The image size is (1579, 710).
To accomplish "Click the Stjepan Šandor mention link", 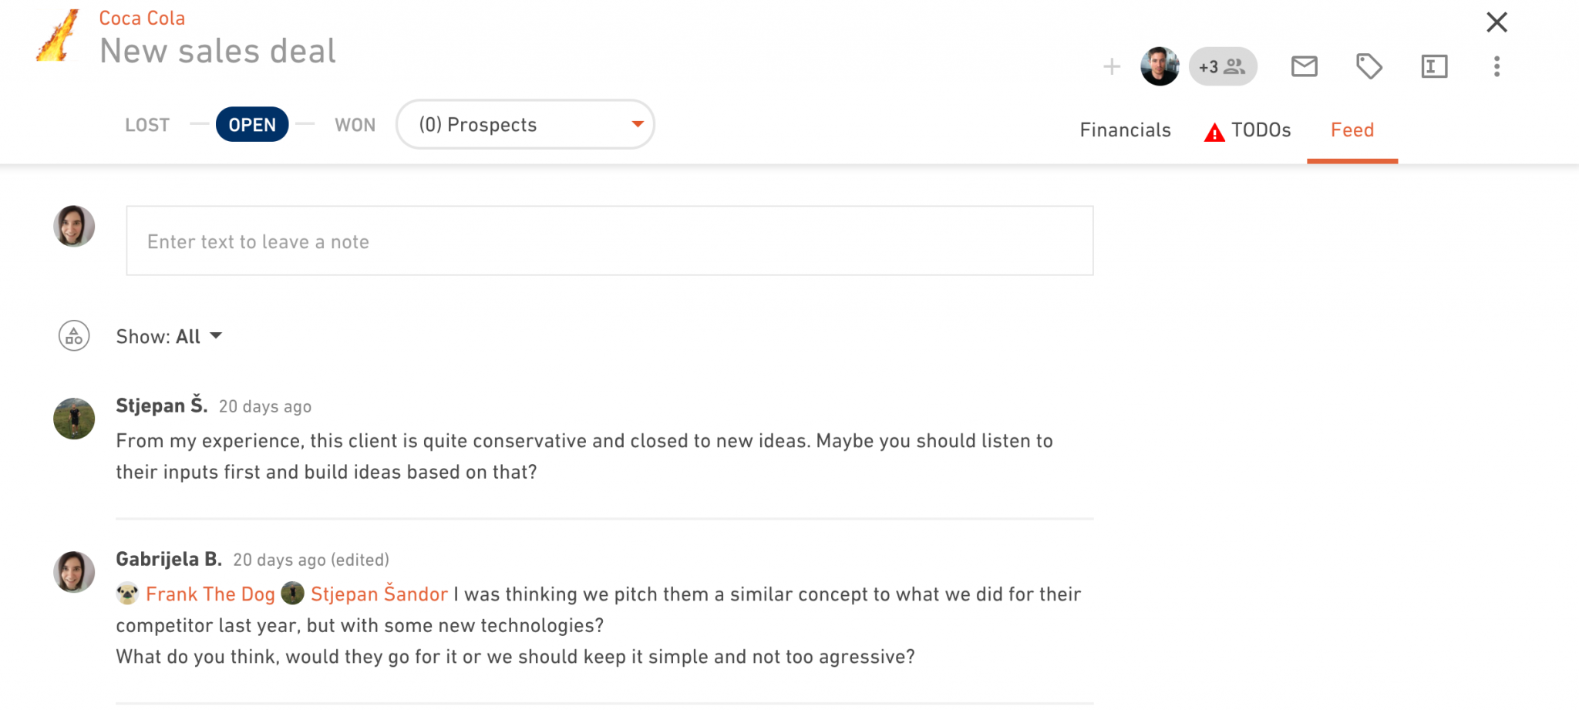I will [x=379, y=594].
